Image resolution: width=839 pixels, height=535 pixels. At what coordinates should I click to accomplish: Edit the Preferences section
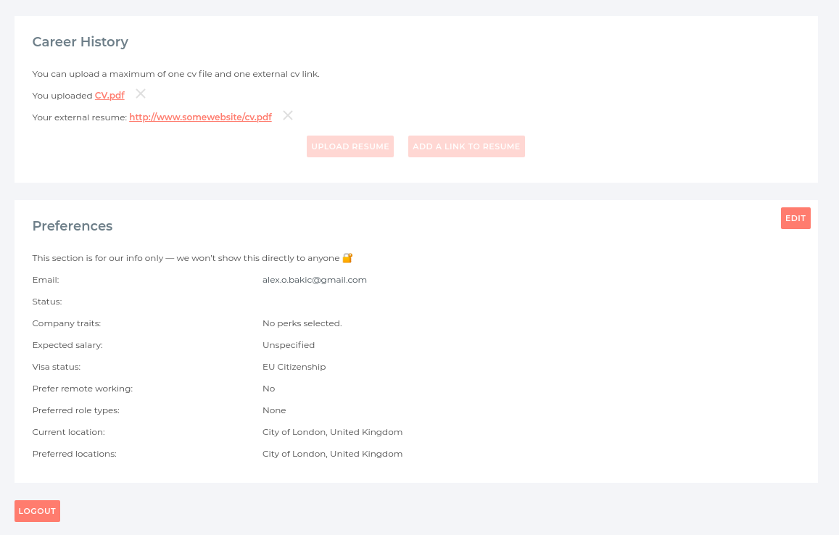(795, 218)
